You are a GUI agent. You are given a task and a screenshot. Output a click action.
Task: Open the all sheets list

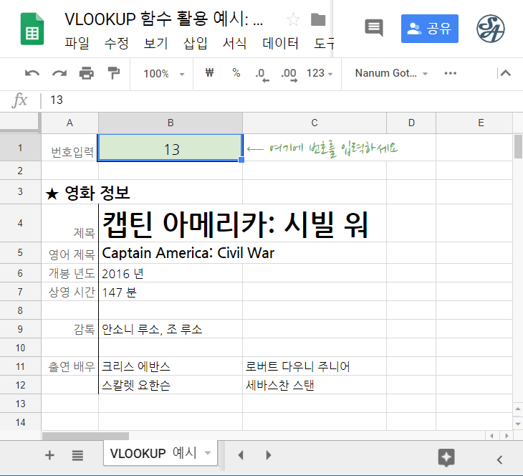pyautogui.click(x=77, y=455)
